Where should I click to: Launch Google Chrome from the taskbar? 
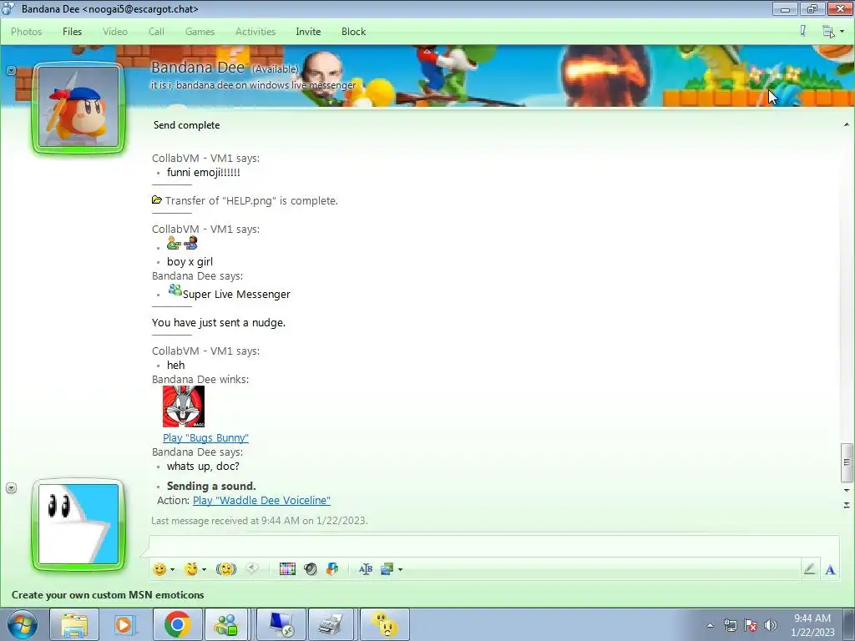(x=177, y=624)
